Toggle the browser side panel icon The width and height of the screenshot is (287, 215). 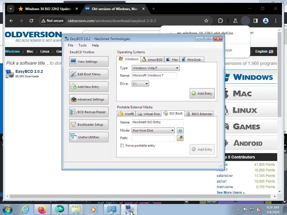click(256, 21)
